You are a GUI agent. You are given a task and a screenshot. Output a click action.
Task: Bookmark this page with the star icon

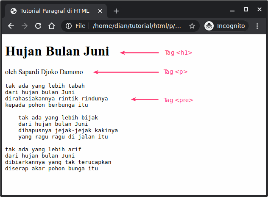(x=192, y=26)
